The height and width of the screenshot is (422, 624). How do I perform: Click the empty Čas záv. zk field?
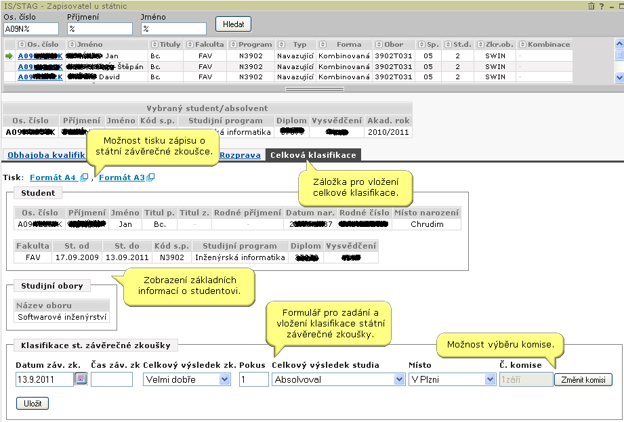[112, 379]
